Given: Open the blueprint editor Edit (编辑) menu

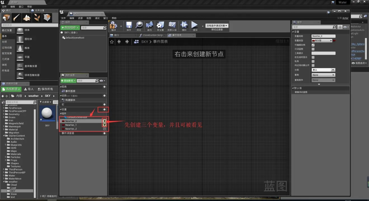Looking at the screenshot, I should 72,18.
